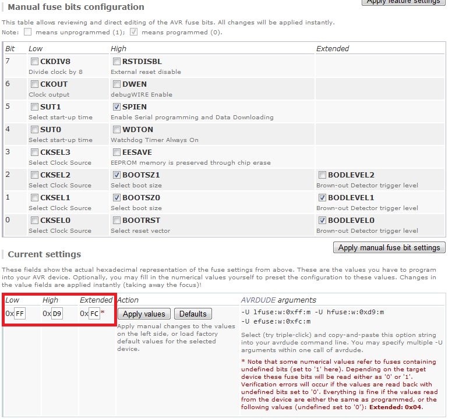The height and width of the screenshot is (419, 452).
Task: Check the SUT1 start-up time bit
Action: click(x=34, y=107)
